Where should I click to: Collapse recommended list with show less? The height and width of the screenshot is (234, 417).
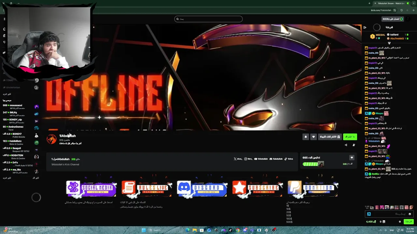click(36, 178)
